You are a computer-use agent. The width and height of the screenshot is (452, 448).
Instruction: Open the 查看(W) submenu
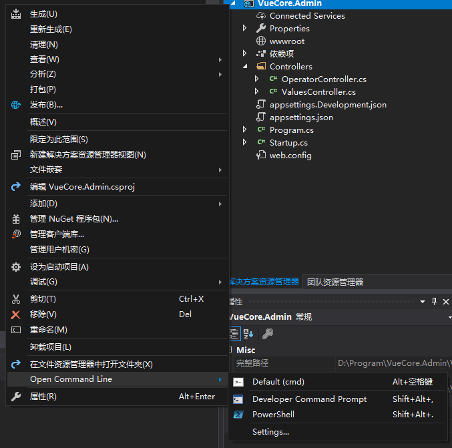pos(118,59)
